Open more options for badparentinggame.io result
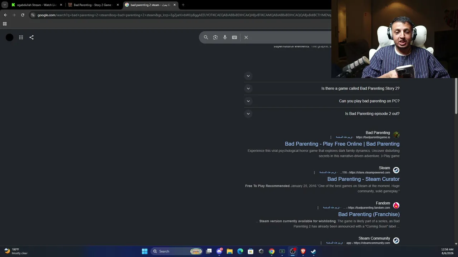The image size is (458, 257). click(x=331, y=137)
